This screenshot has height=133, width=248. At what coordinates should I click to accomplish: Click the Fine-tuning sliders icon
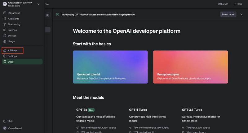click(5, 24)
